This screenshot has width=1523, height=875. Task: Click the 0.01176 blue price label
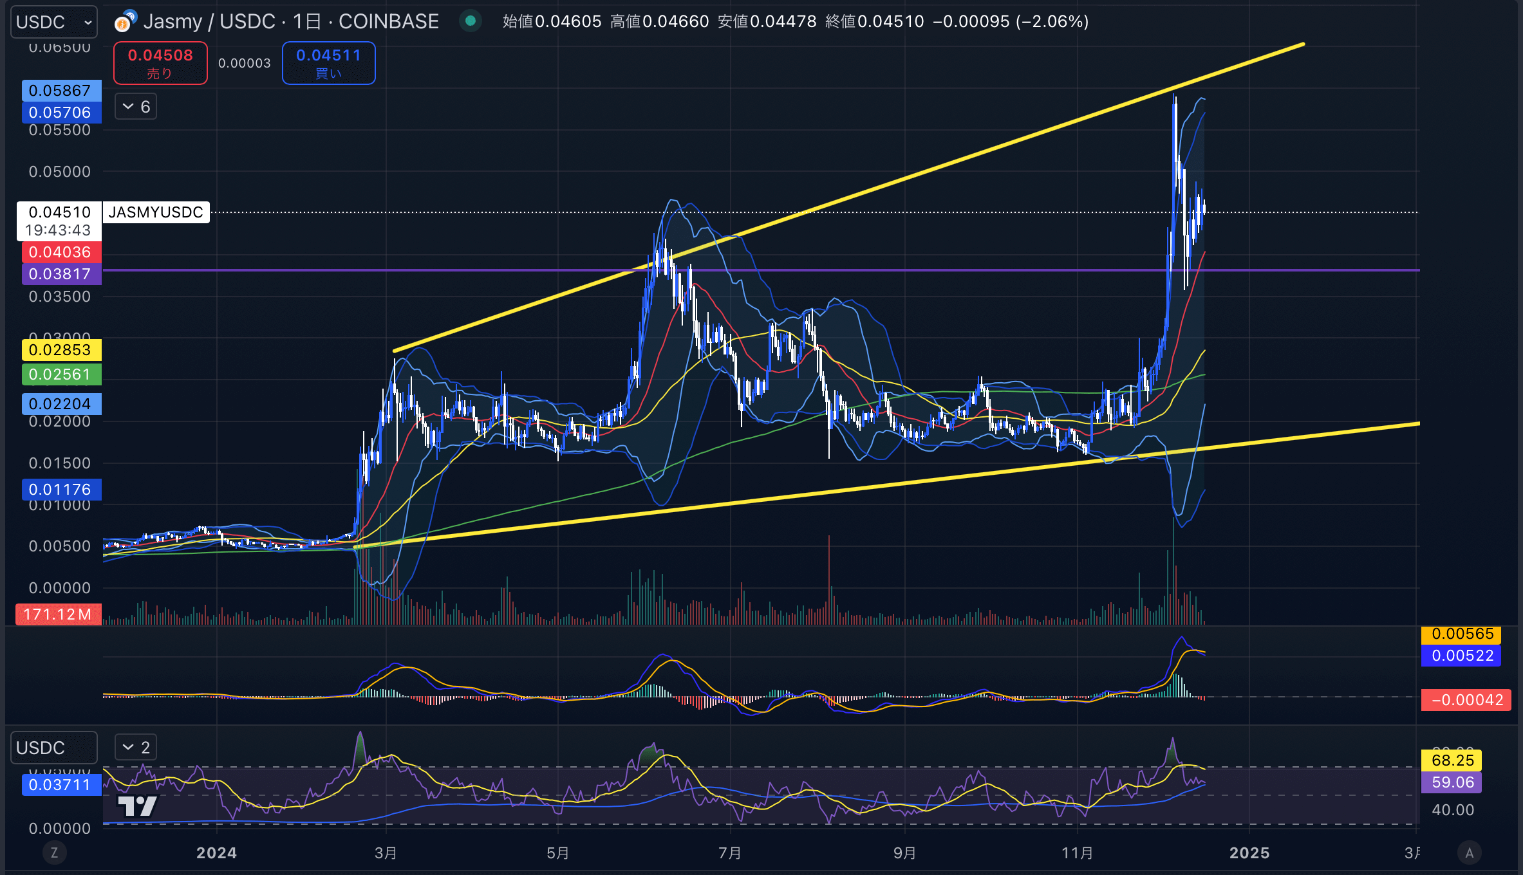coord(61,490)
